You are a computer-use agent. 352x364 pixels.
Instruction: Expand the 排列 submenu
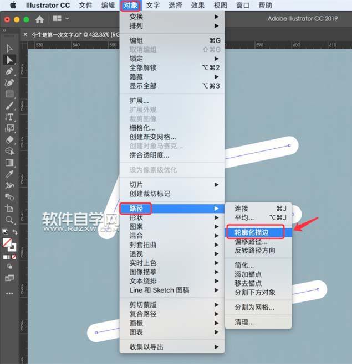pyautogui.click(x=172, y=26)
